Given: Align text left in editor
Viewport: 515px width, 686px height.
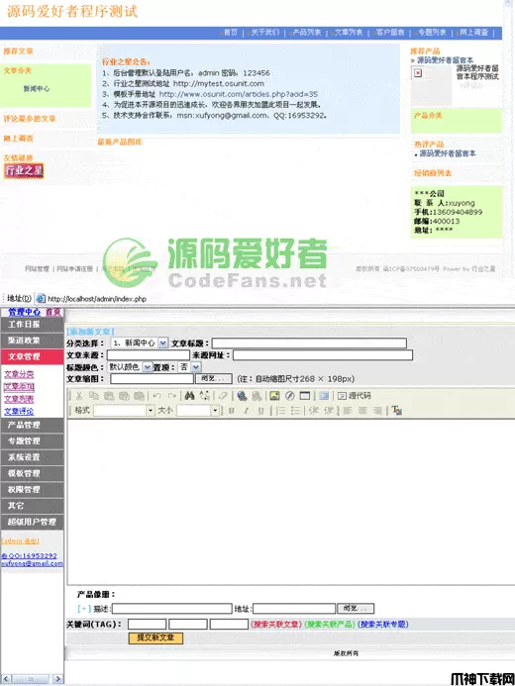Looking at the screenshot, I should click(x=348, y=411).
